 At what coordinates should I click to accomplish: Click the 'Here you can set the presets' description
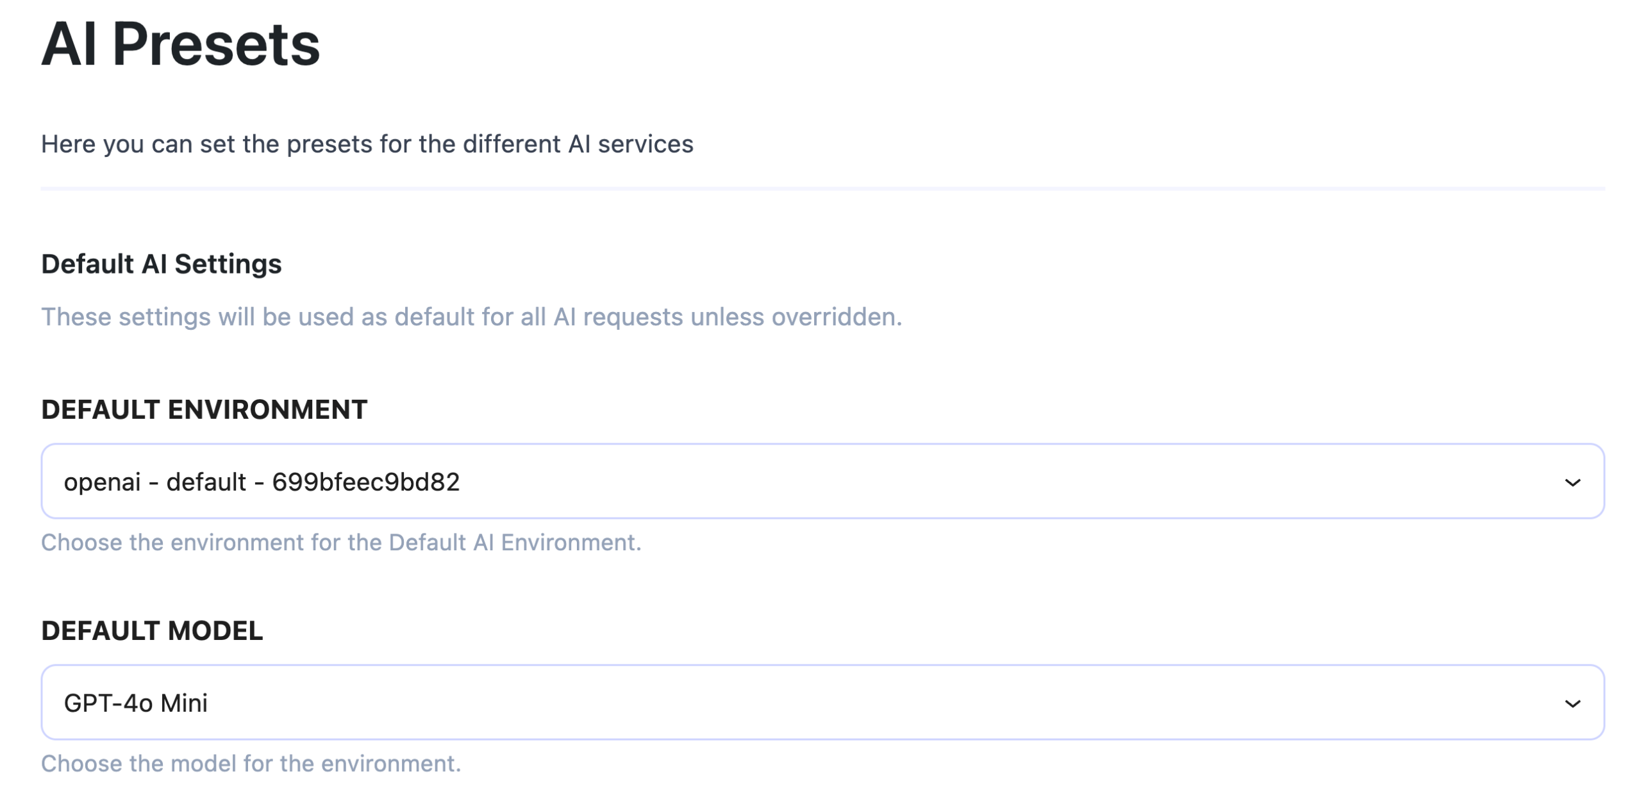[367, 144]
